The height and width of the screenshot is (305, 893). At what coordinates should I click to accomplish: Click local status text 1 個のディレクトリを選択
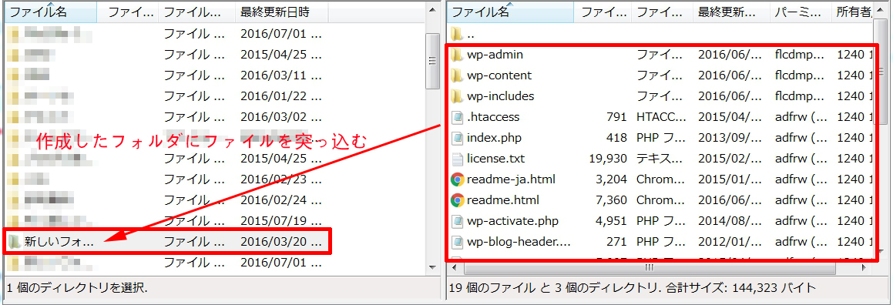click(77, 289)
